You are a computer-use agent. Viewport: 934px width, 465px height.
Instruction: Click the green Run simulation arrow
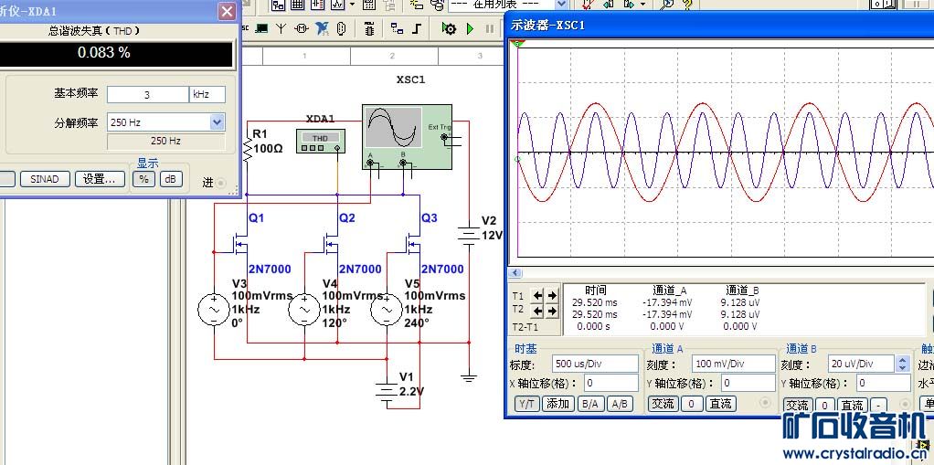470,28
